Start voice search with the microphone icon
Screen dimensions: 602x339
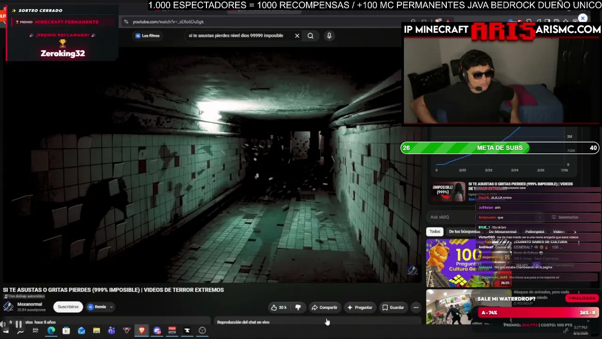pyautogui.click(x=329, y=36)
